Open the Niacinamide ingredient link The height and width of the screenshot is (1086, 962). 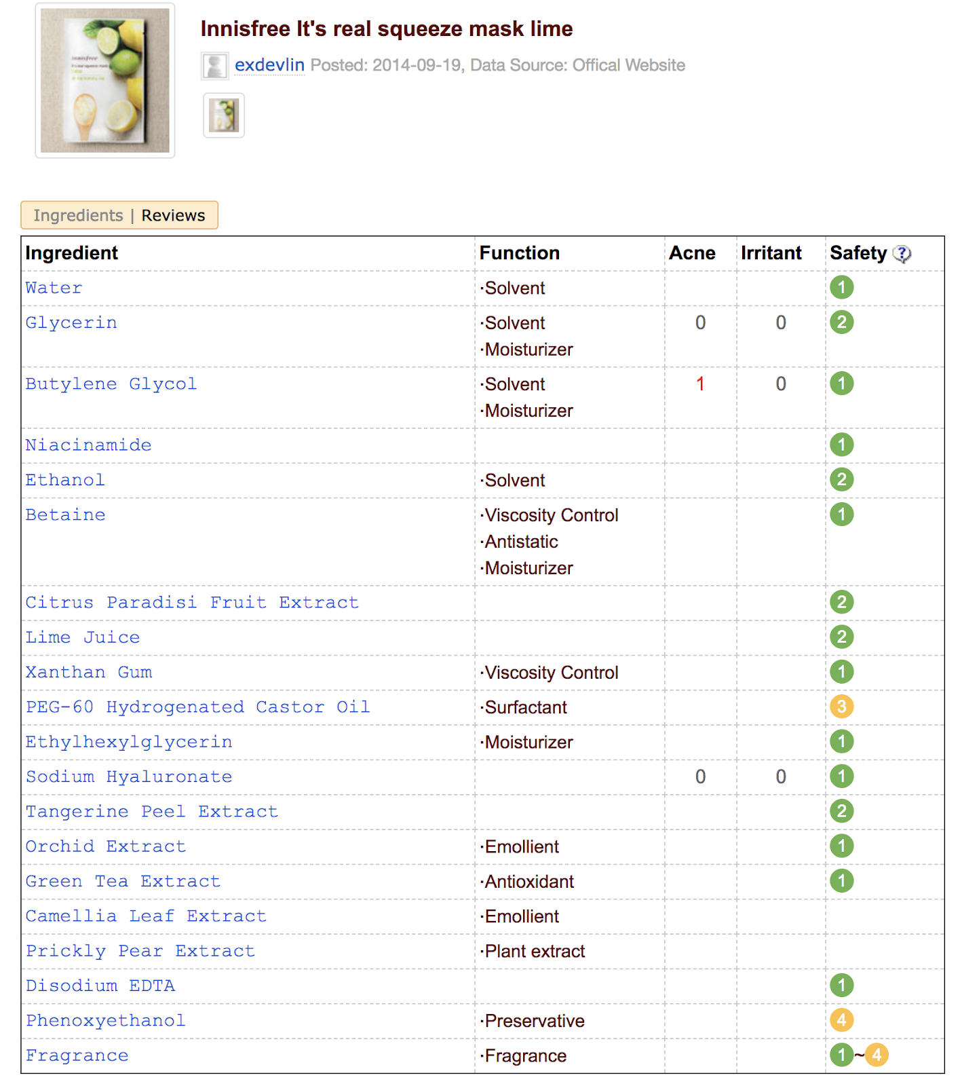click(88, 445)
